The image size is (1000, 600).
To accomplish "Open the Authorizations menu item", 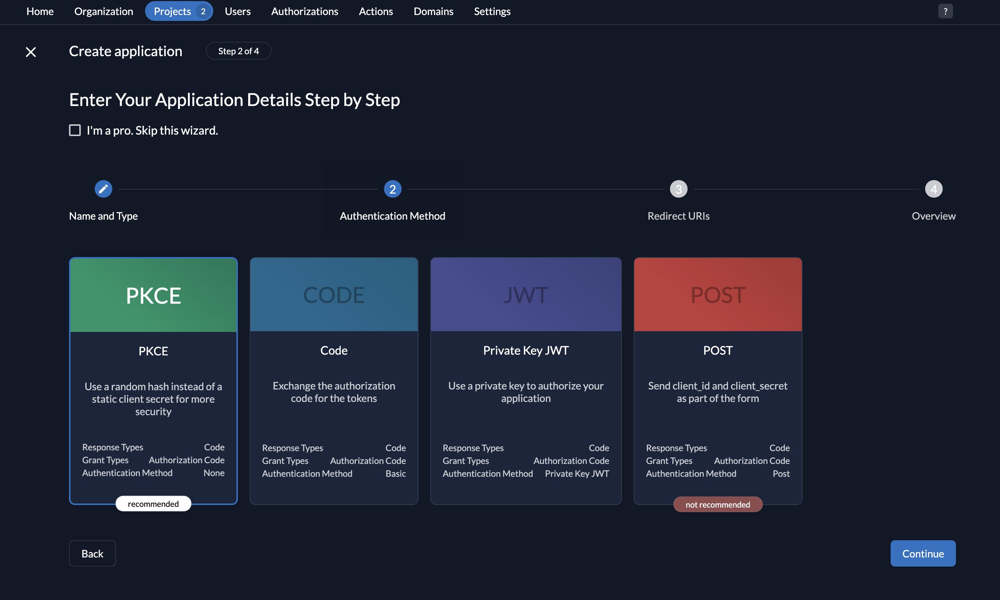I will [305, 11].
